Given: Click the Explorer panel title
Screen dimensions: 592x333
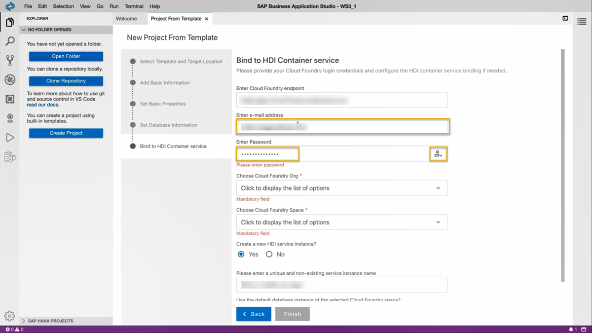Looking at the screenshot, I should [x=37, y=19].
